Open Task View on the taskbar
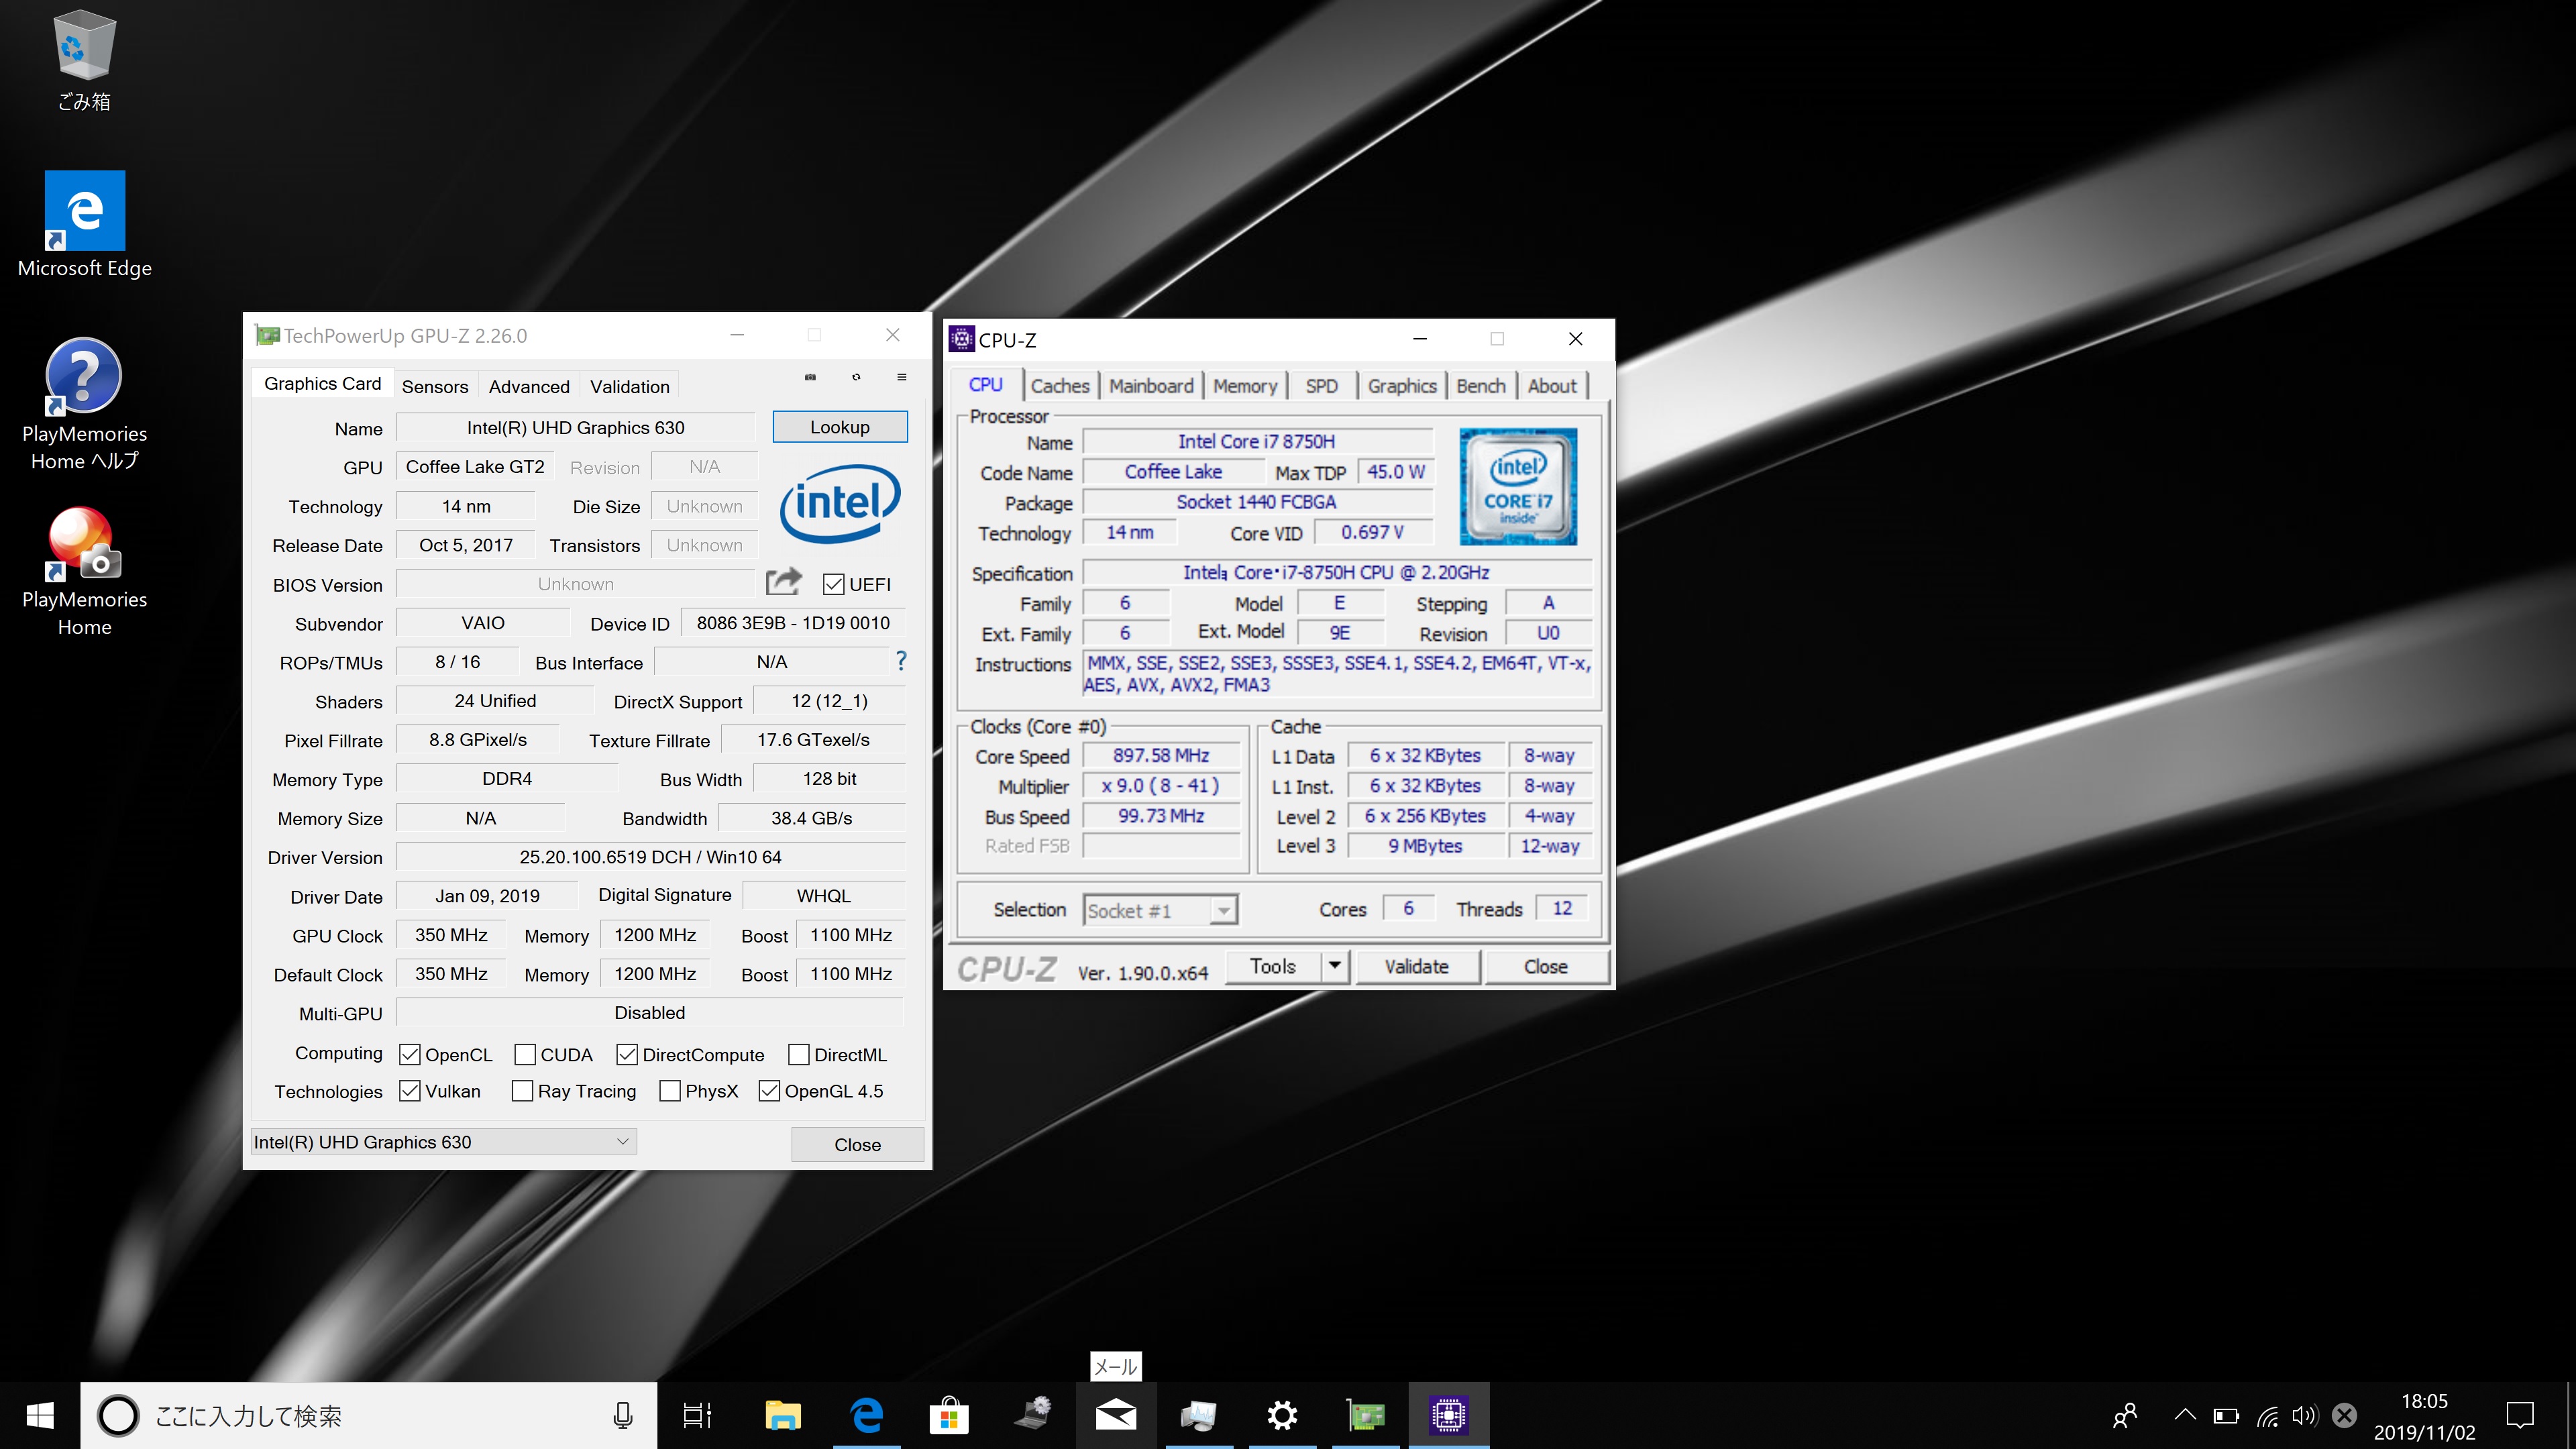Screen dimensions: 2576x1449 pos(697,1415)
